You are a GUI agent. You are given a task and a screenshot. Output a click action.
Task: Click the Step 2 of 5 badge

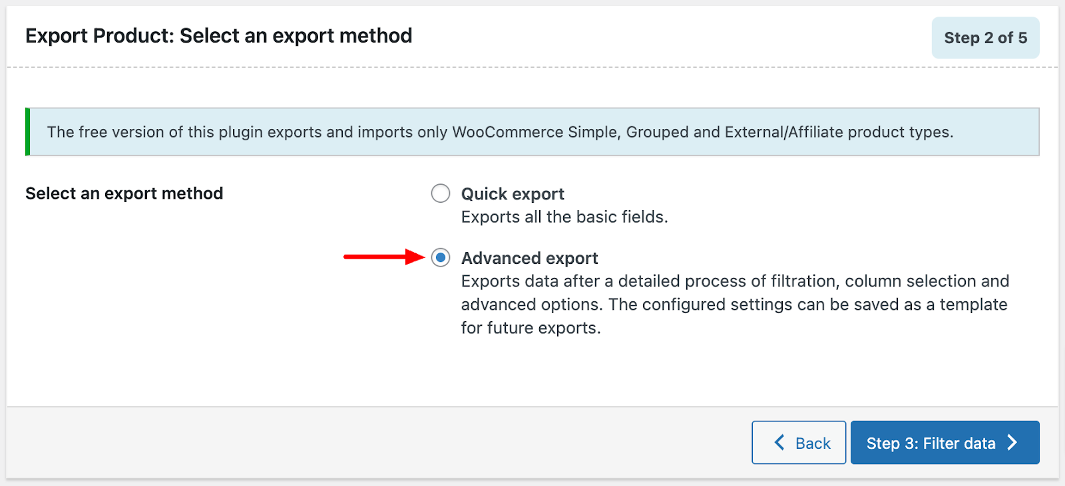(x=985, y=38)
